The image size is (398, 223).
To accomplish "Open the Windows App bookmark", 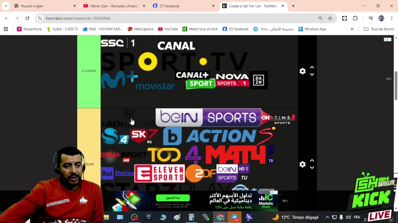I will 312,29.
